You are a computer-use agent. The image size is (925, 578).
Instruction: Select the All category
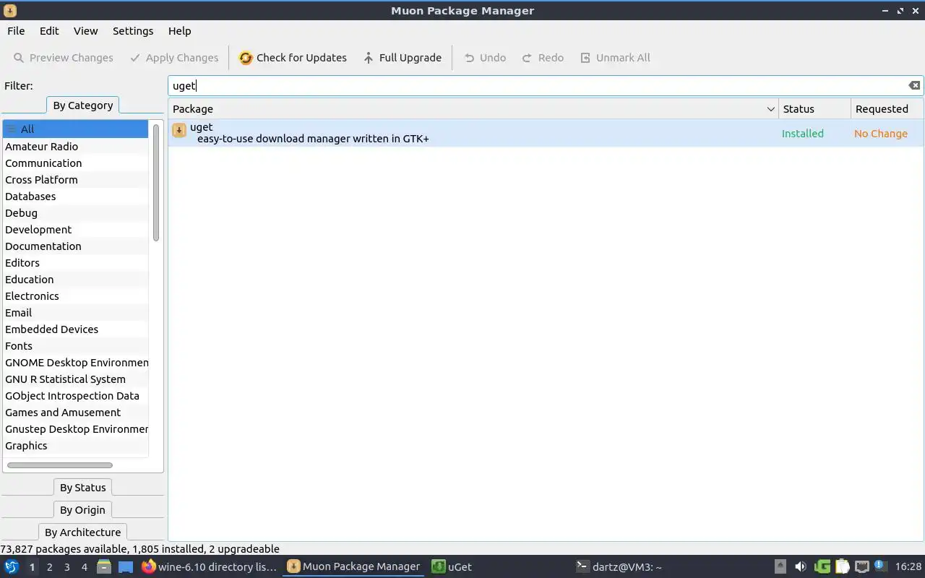pyautogui.click(x=75, y=129)
